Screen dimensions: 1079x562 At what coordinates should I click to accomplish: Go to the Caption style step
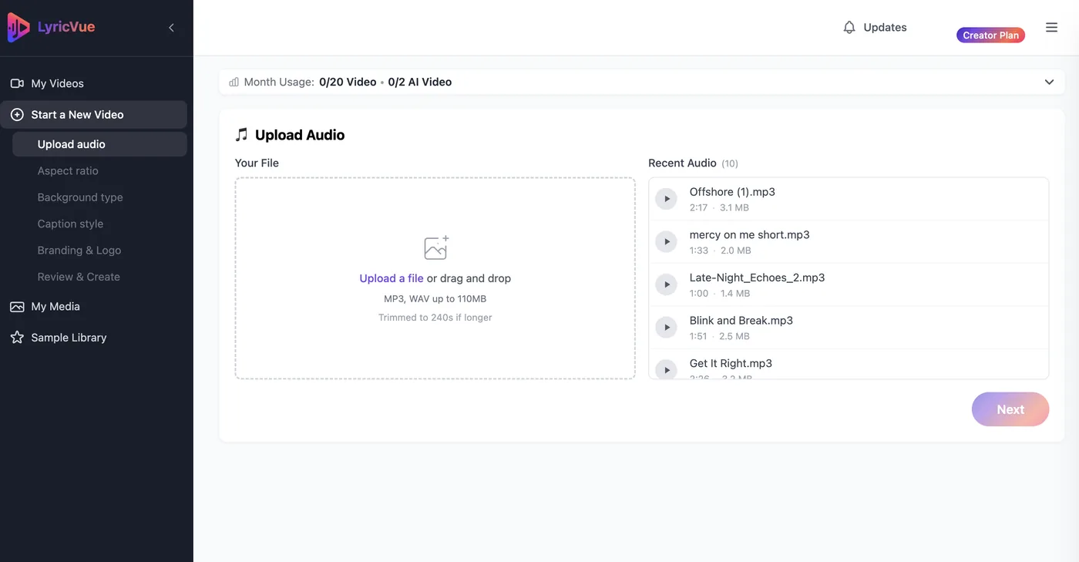tap(70, 224)
